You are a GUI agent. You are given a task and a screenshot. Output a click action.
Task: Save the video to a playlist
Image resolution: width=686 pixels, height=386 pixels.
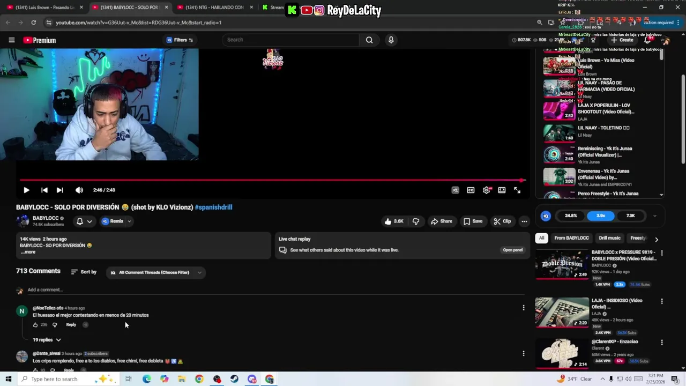pos(473,221)
